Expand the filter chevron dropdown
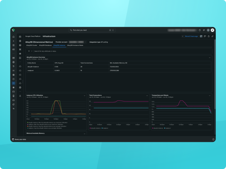This screenshot has width=226, height=169. click(x=32, y=51)
